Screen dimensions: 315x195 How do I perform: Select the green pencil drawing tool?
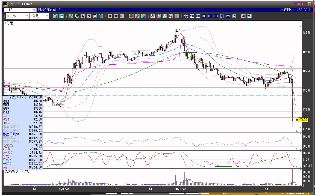(70, 16)
